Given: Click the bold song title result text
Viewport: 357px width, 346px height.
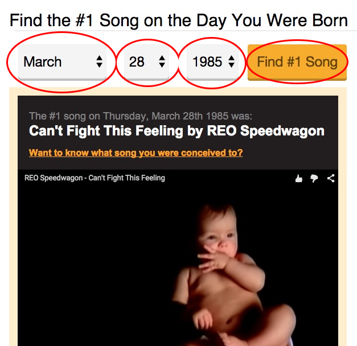Looking at the screenshot, I should [x=177, y=131].
